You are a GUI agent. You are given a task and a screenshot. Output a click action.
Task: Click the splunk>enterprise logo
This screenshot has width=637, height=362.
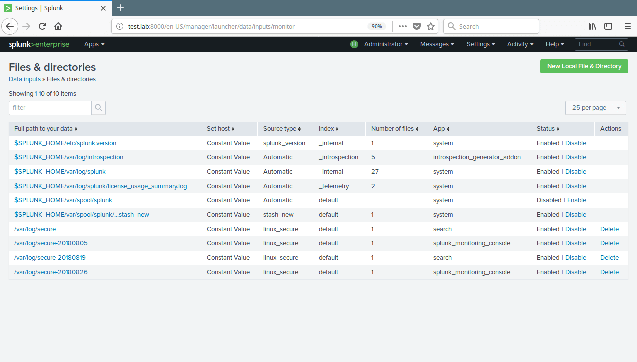click(x=39, y=44)
